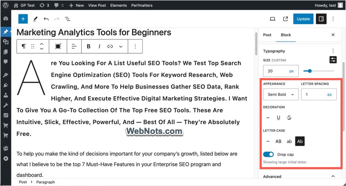Image resolution: width=346 pixels, height=186 pixels.
Task: Select the uppercase AB letter case
Action: [x=279, y=141]
